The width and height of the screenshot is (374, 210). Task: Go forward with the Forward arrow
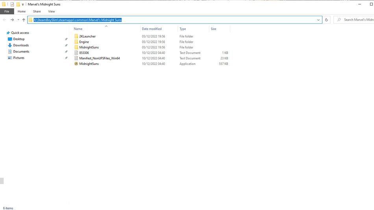(12, 20)
